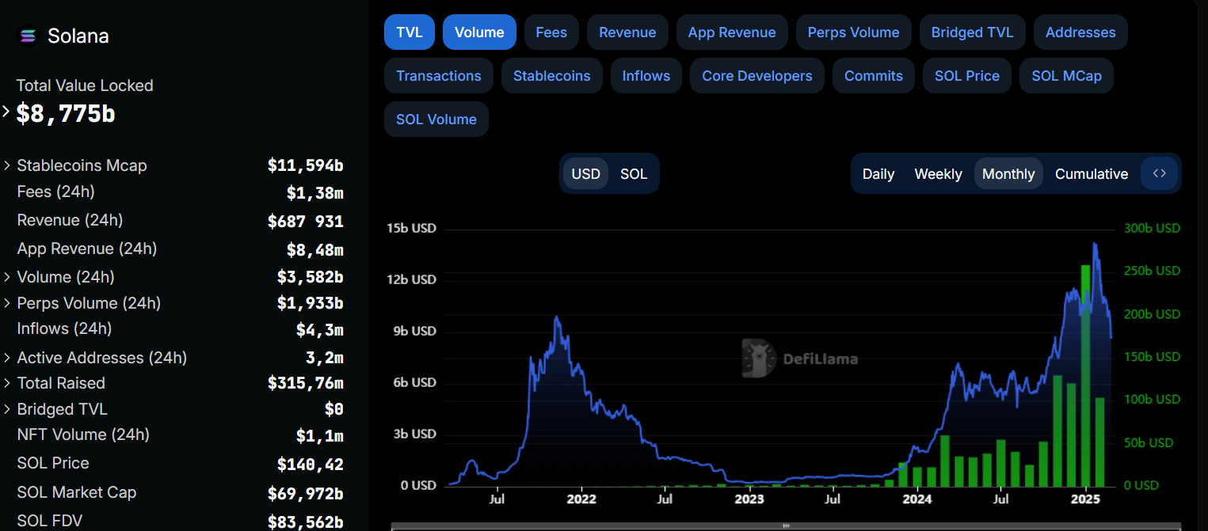Expand the Active Addresses (24h) row
This screenshot has width=1208, height=531.
pyautogui.click(x=7, y=358)
